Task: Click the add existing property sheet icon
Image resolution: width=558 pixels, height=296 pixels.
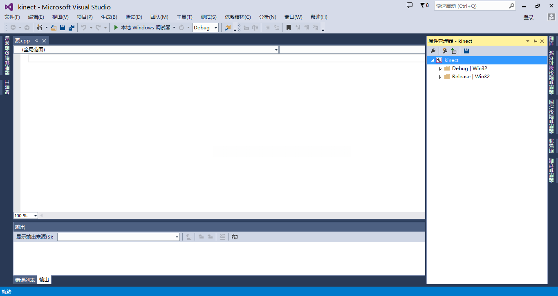Action: (454, 51)
